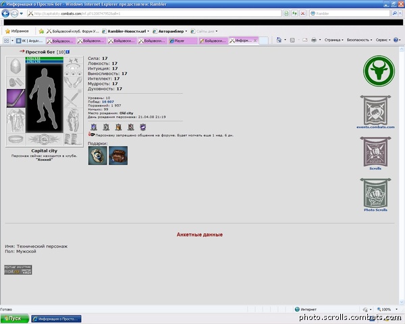Expand the Rambler-Новости dropdown arrow

coord(148,31)
